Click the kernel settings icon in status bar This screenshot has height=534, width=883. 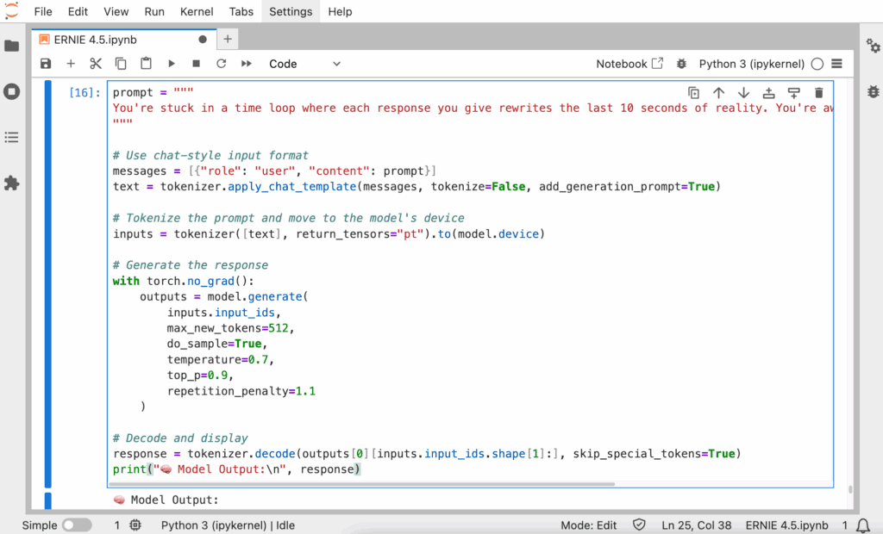[135, 525]
